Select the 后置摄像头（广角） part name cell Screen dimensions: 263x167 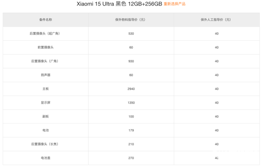pos(45,61)
